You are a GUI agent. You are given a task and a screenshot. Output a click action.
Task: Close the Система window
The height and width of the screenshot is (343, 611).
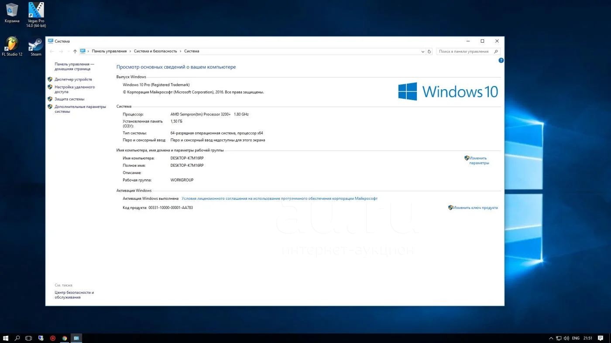tap(497, 41)
